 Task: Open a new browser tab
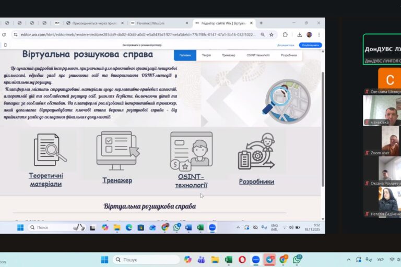point(261,23)
